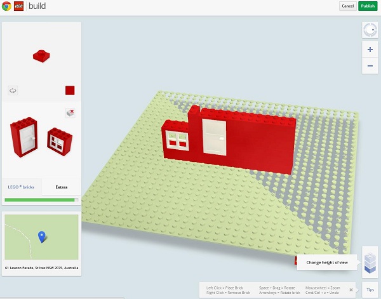
Task: Switch to the LEGO bricks tab
Action: 22,187
